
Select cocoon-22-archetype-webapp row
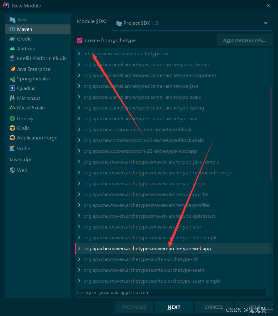[172, 151]
